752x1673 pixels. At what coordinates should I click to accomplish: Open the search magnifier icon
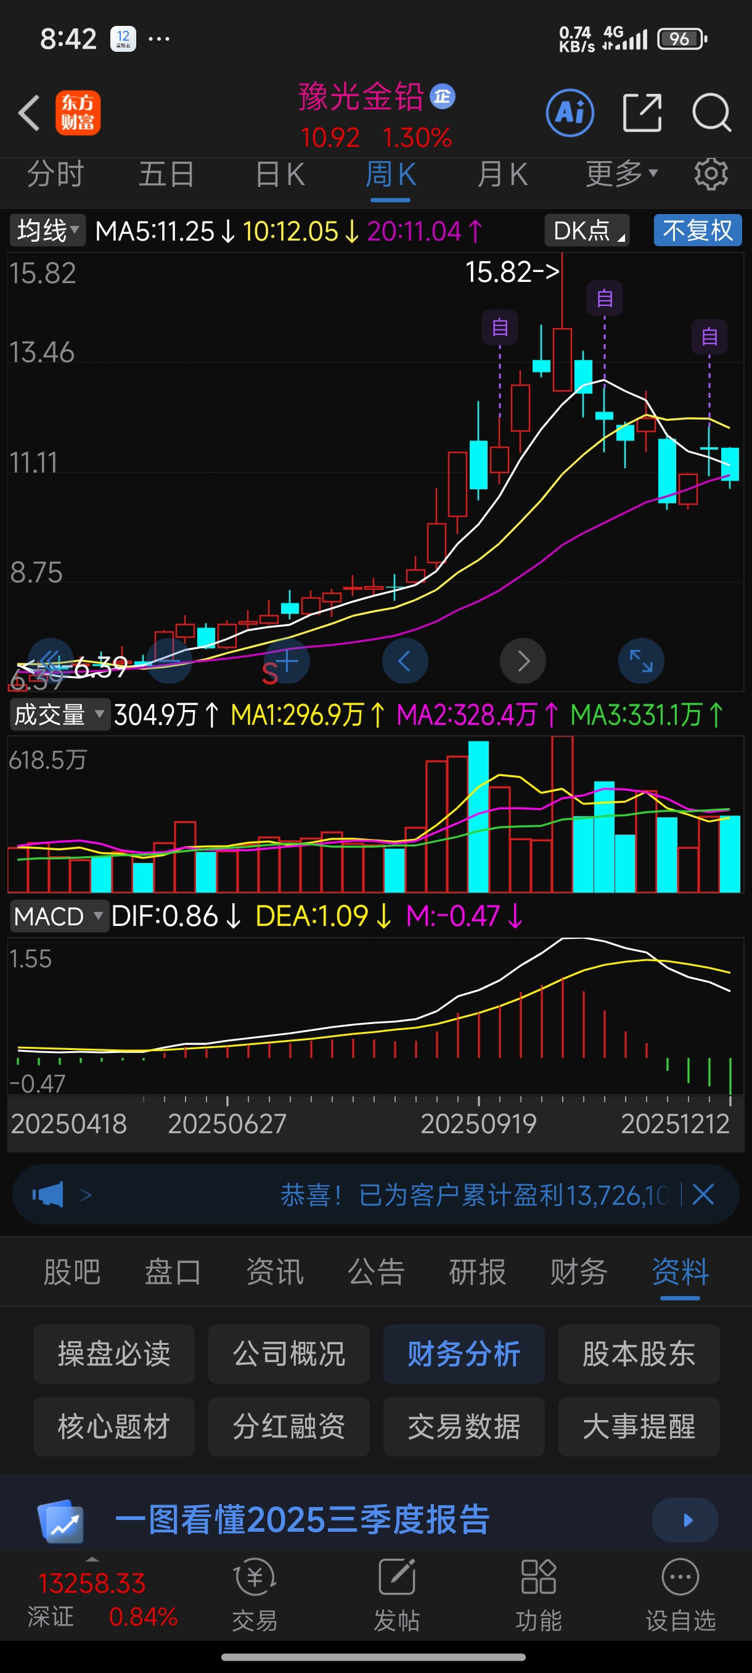click(x=711, y=113)
